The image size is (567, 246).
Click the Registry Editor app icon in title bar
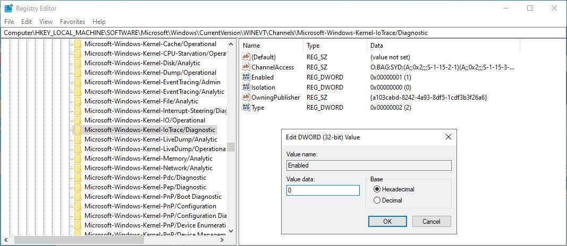[x=9, y=8]
